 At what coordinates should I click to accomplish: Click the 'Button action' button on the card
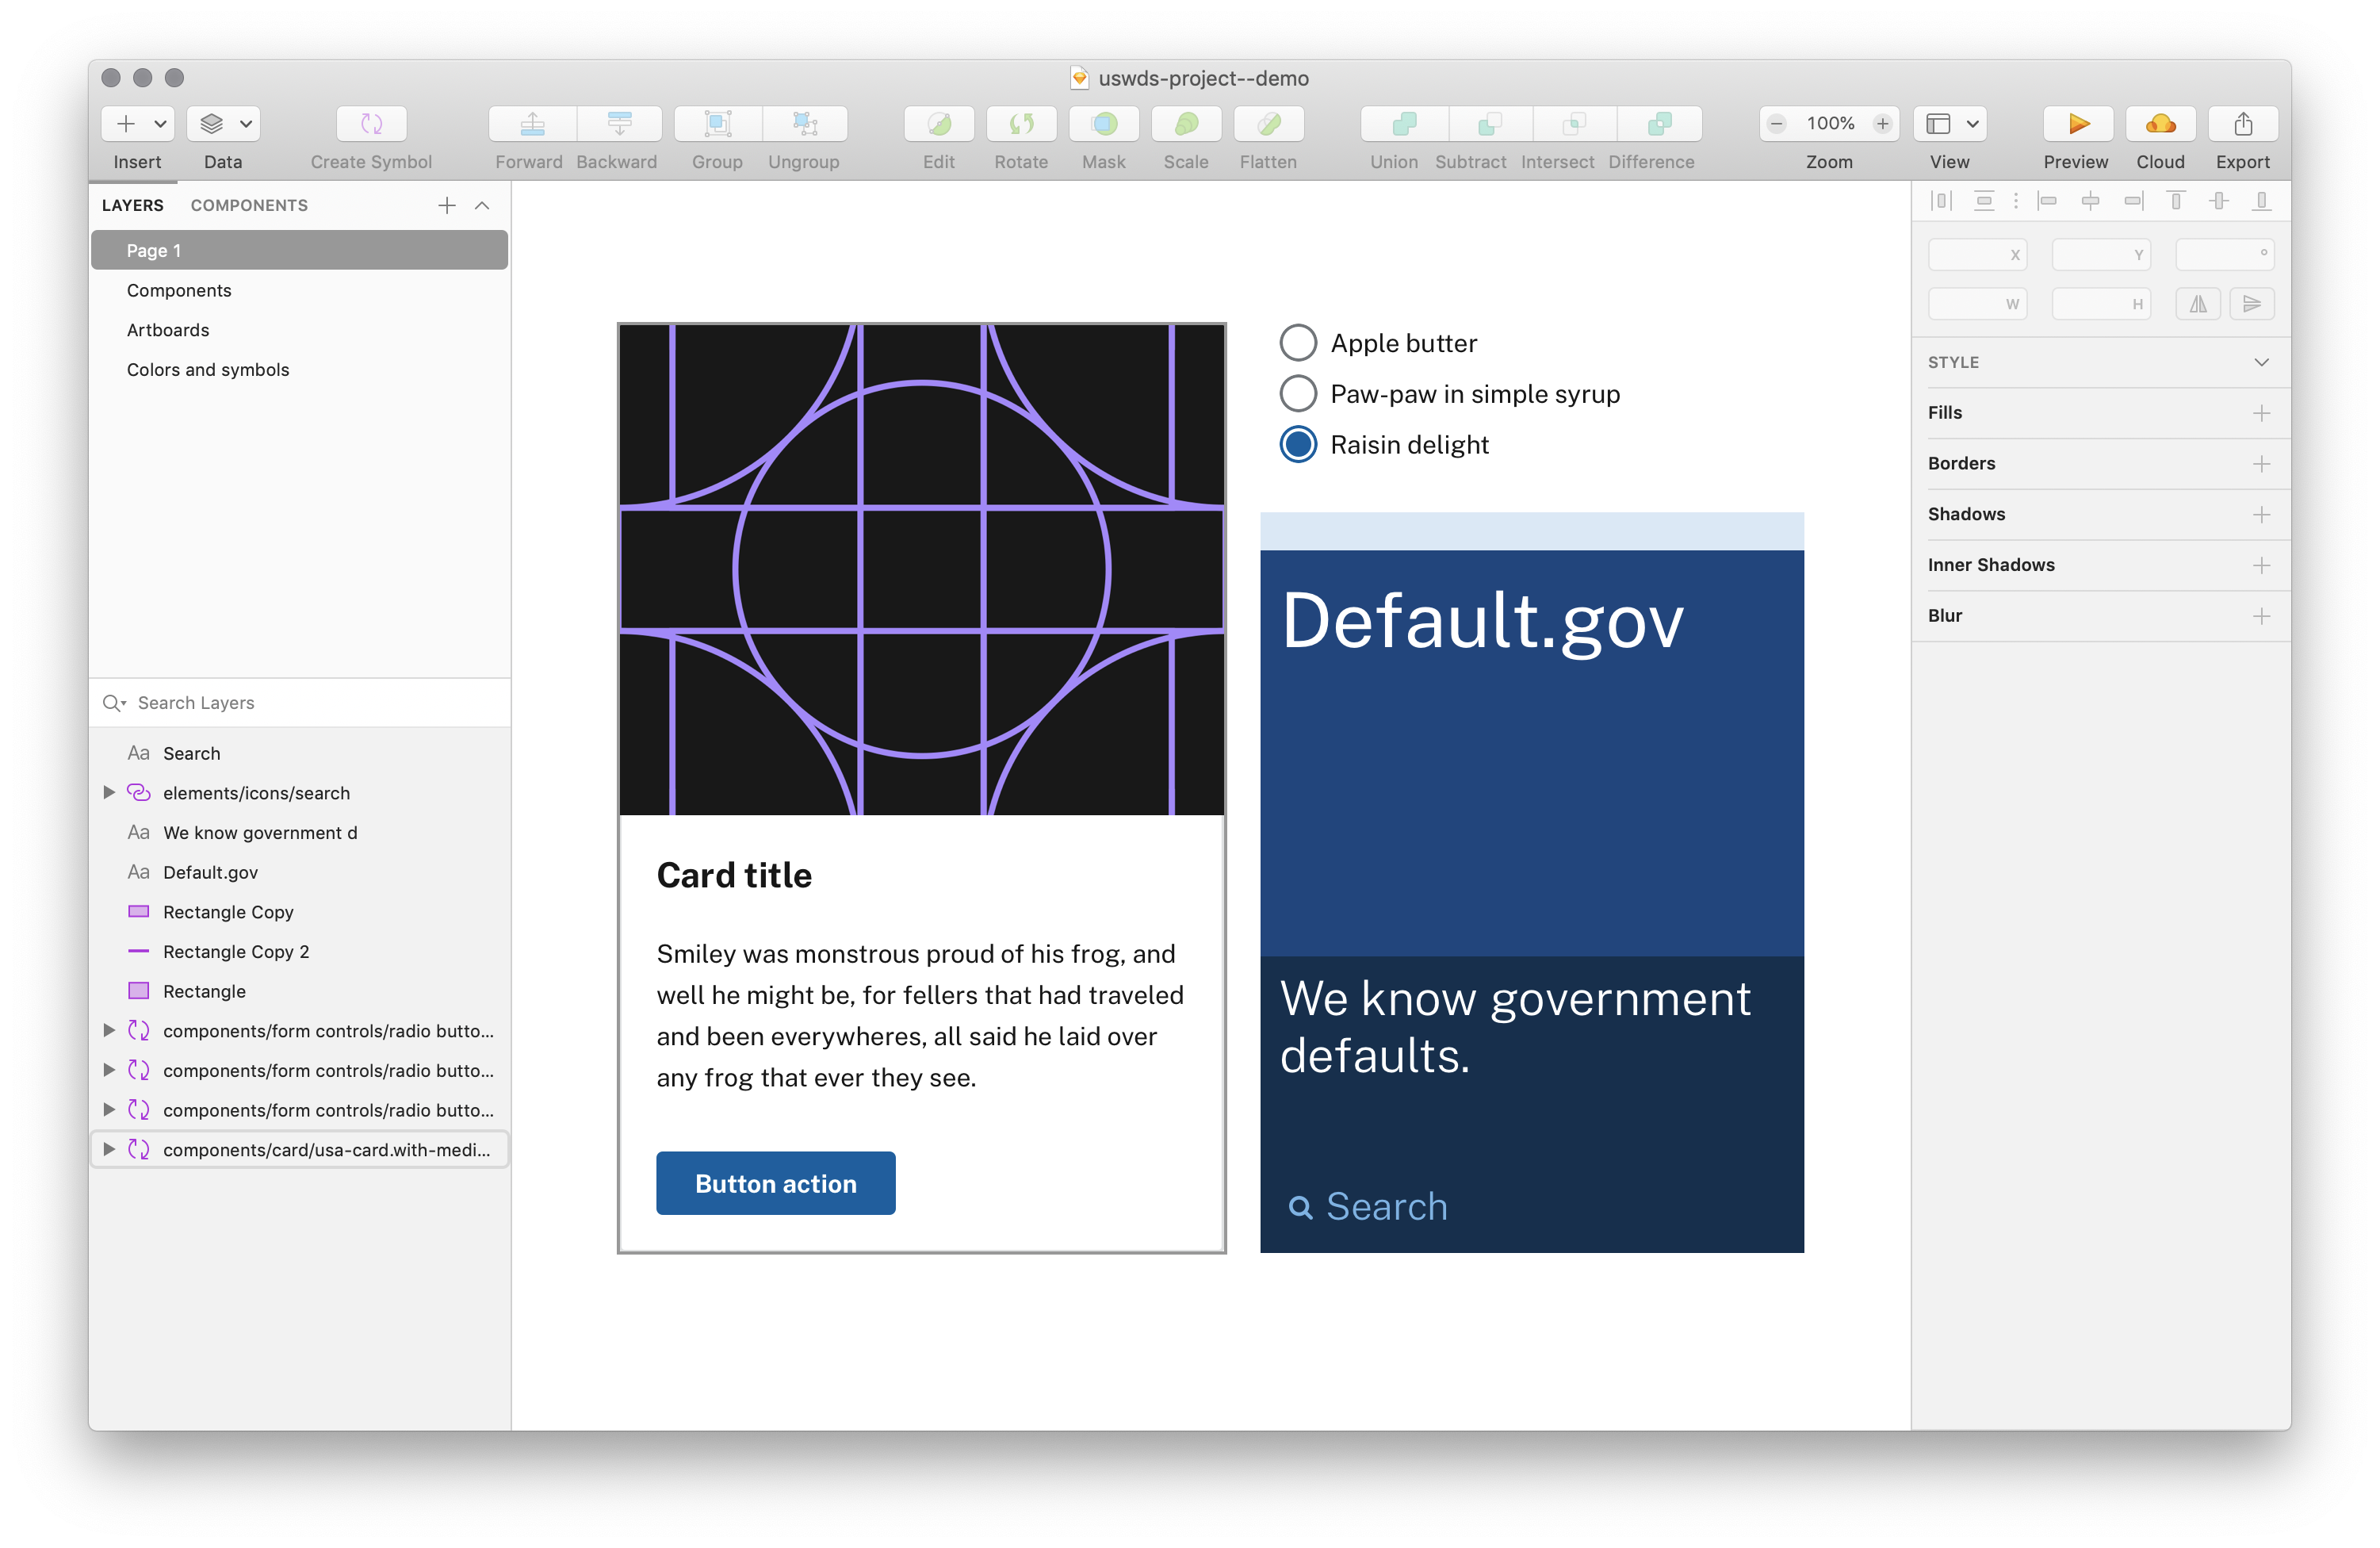tap(775, 1182)
